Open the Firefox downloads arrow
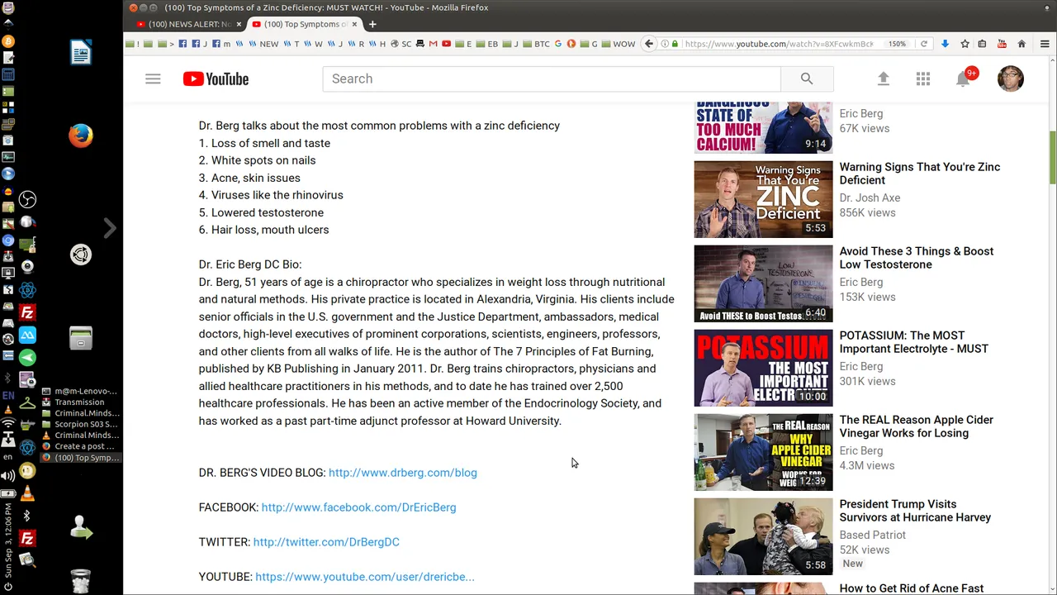Viewport: 1057px width, 595px height. (946, 44)
